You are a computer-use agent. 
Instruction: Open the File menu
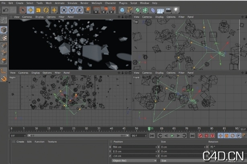point(3,3)
